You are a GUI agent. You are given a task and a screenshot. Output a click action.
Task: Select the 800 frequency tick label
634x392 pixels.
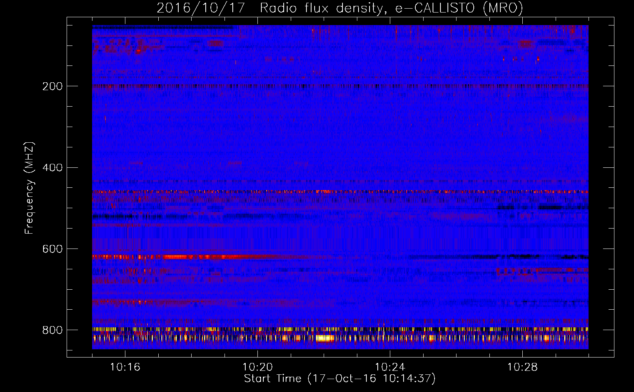click(x=53, y=330)
